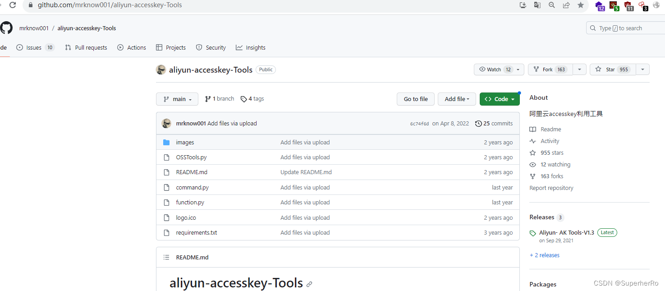The width and height of the screenshot is (665, 291).
Task: Click file icon next to requirements.txt
Action: (166, 233)
